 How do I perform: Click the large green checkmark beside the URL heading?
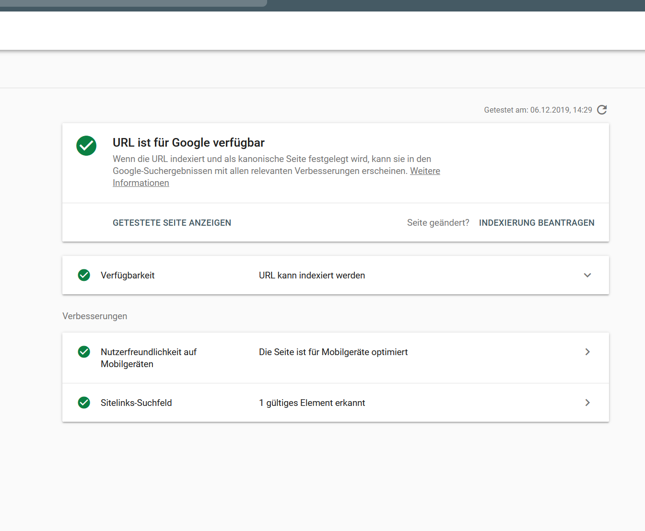coord(86,146)
